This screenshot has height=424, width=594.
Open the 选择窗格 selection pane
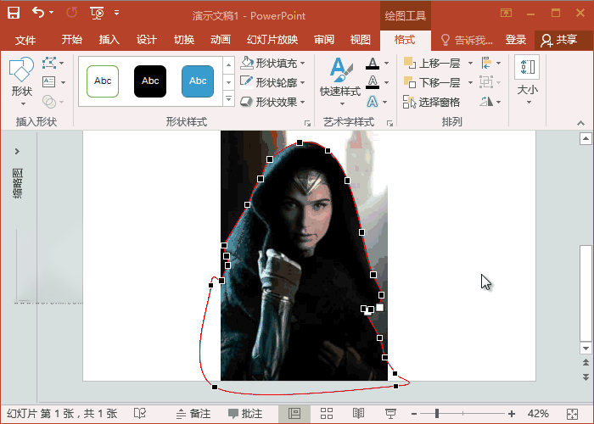(x=431, y=102)
